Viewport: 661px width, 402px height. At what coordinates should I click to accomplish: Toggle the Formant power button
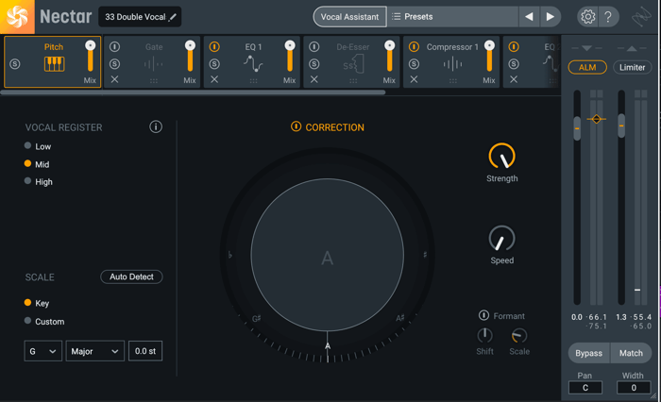(483, 315)
